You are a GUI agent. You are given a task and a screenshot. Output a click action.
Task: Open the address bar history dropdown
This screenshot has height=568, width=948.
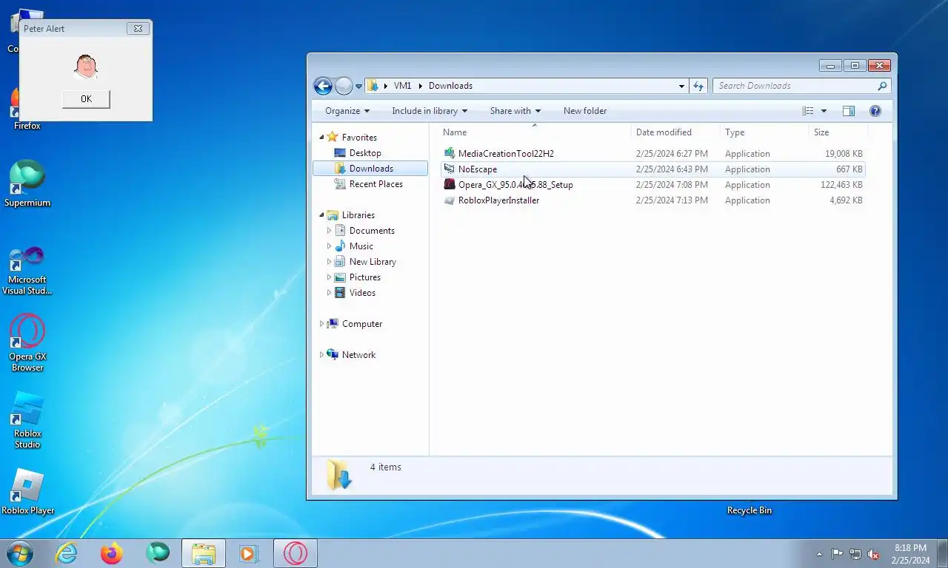[681, 86]
